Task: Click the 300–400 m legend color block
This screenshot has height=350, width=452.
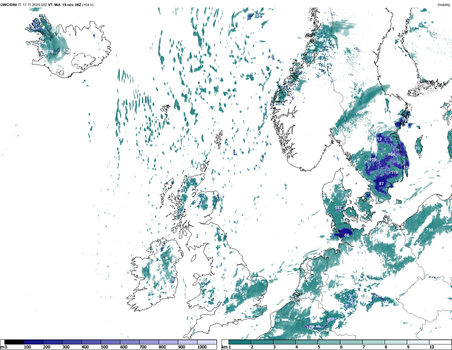Action: tap(72, 342)
